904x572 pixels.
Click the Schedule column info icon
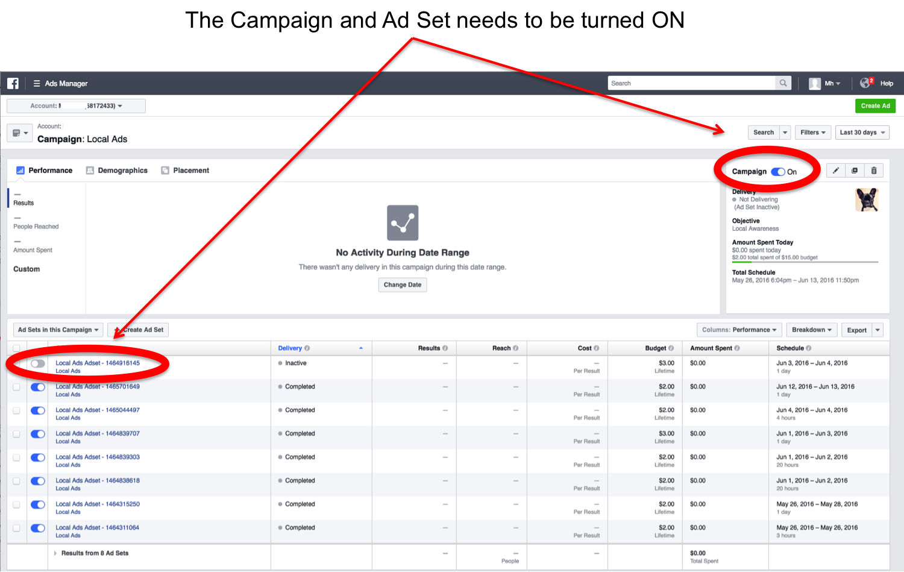point(808,348)
